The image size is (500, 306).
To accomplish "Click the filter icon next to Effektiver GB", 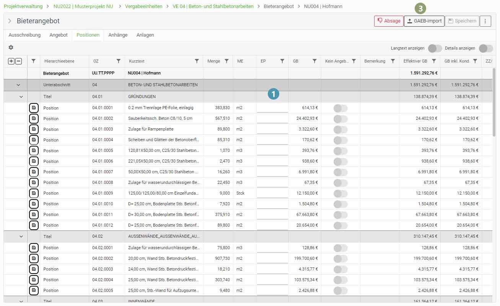I will 434,61.
